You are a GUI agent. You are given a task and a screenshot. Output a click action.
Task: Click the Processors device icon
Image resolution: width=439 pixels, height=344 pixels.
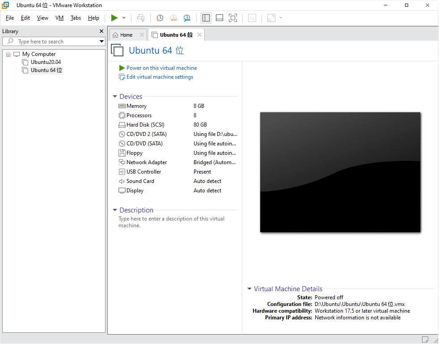(x=122, y=115)
